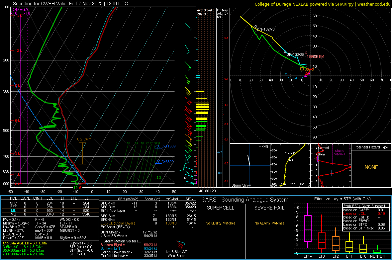Select the 'MU' parcel row
392x260 pixels.
[50, 214]
